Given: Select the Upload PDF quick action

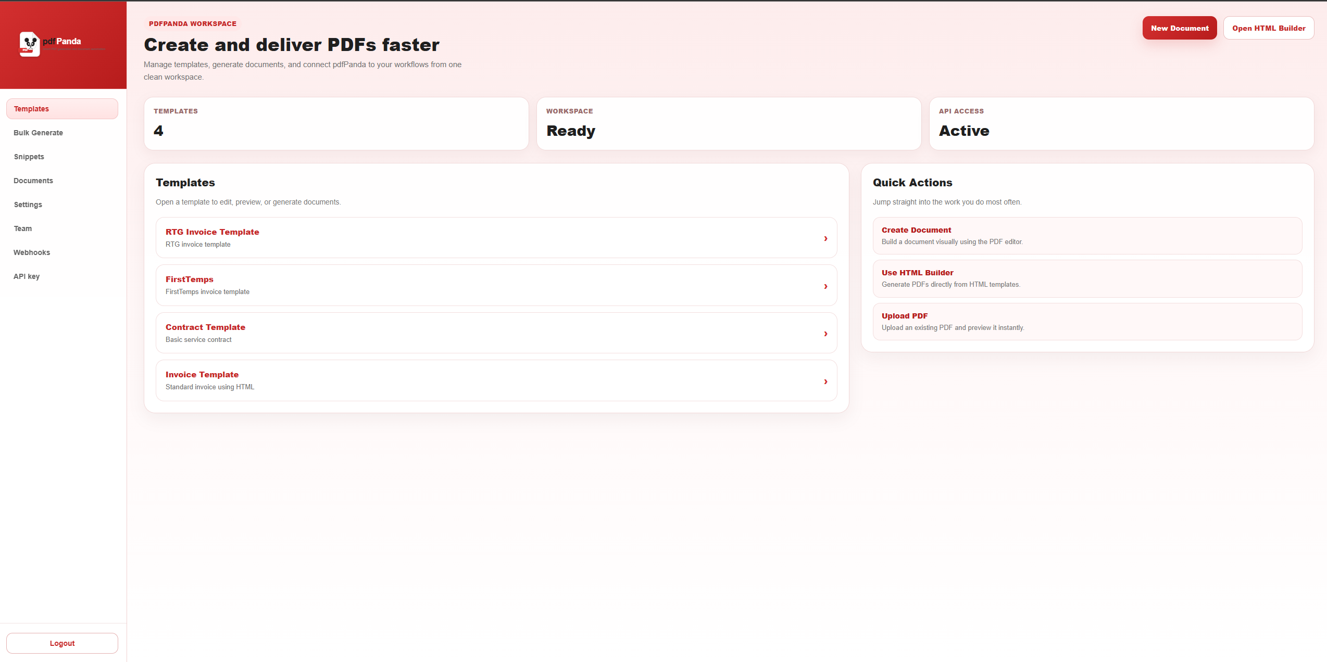Looking at the screenshot, I should pos(1087,321).
